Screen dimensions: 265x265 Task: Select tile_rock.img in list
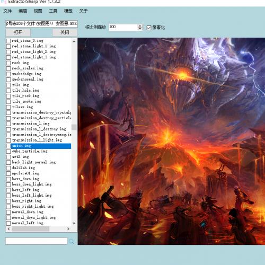tap(25, 96)
